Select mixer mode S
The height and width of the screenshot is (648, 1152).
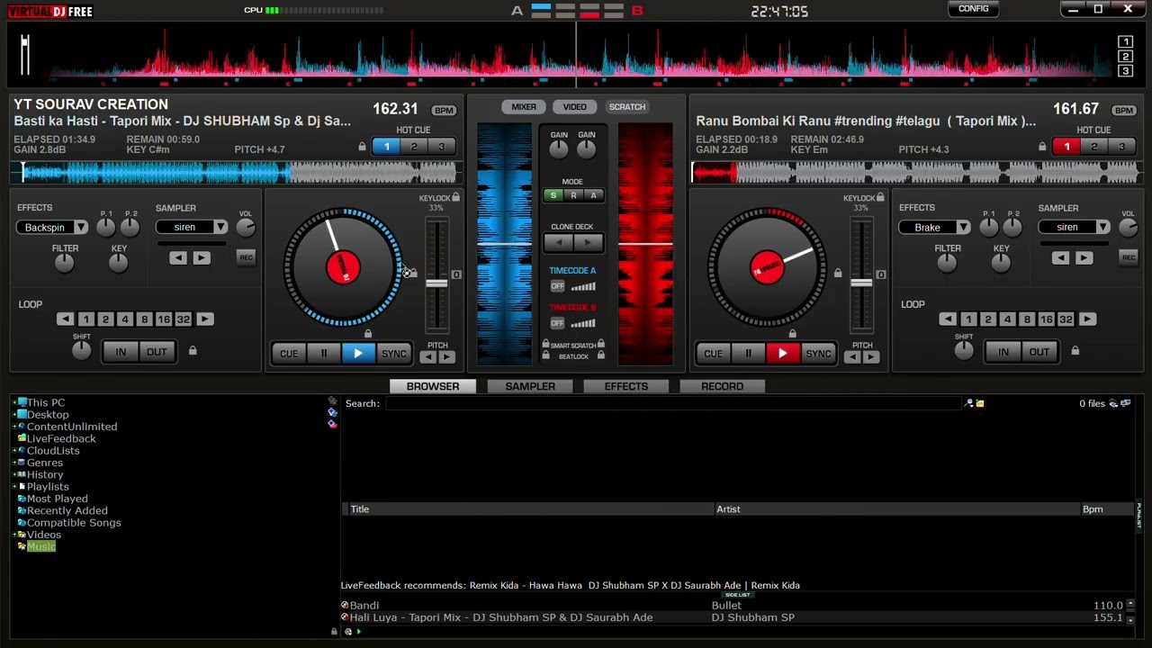(553, 196)
